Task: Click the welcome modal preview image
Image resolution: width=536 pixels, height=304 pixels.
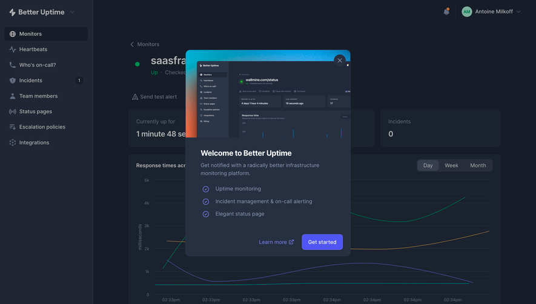Action: (x=268, y=94)
